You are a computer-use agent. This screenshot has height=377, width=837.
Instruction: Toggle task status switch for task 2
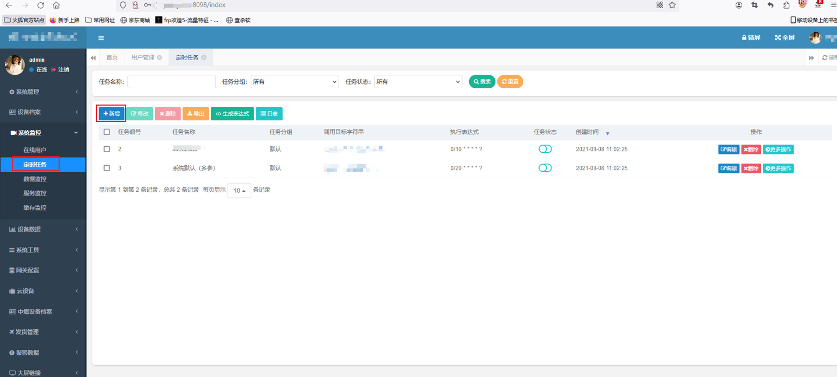[545, 149]
